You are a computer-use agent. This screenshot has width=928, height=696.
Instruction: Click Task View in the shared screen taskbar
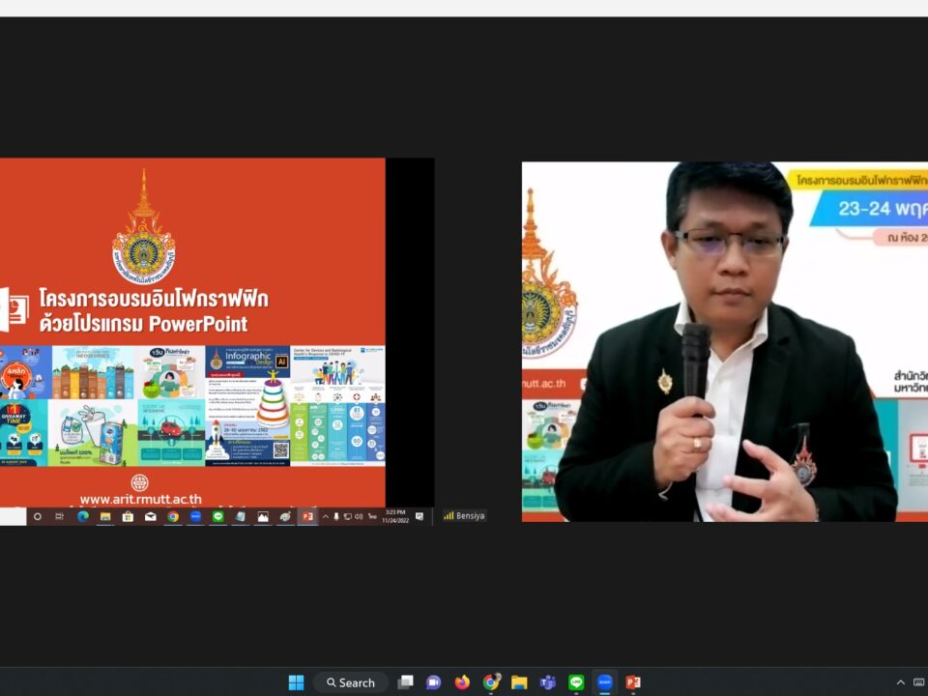click(x=60, y=516)
